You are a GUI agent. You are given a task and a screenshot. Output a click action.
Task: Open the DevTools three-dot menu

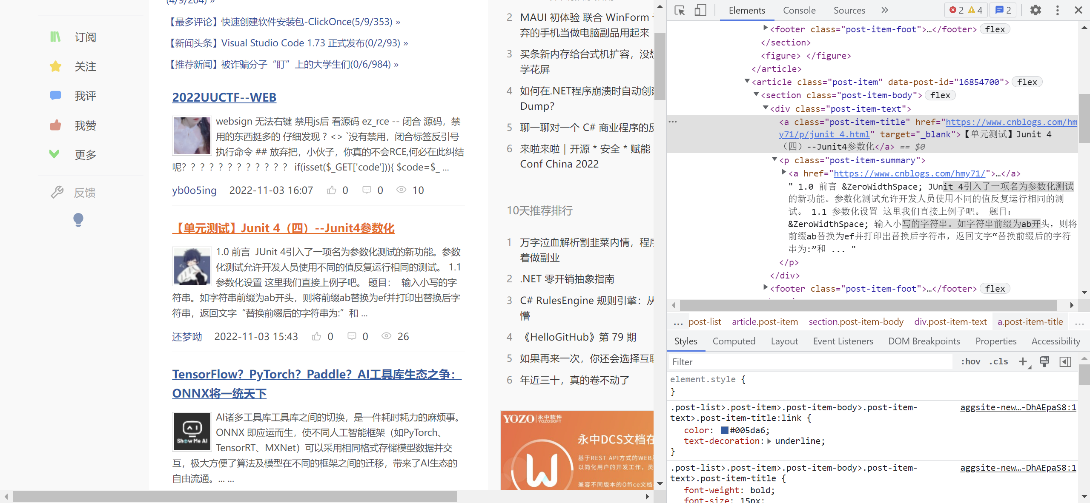coord(1057,10)
